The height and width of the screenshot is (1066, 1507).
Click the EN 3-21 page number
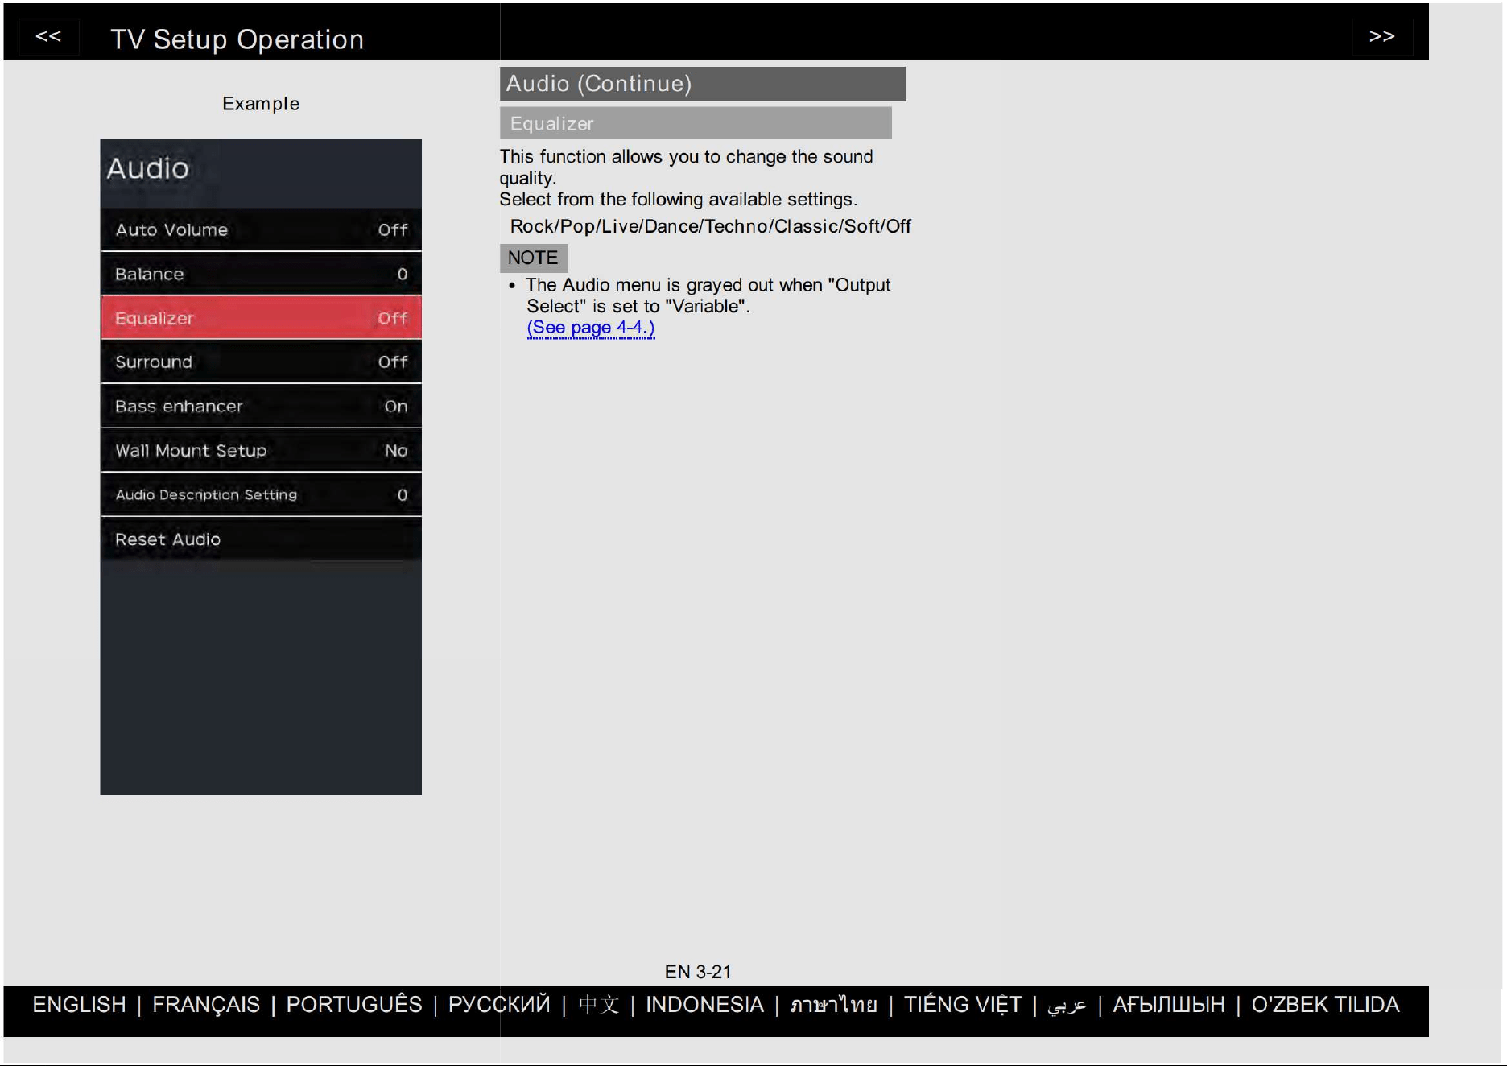697,972
